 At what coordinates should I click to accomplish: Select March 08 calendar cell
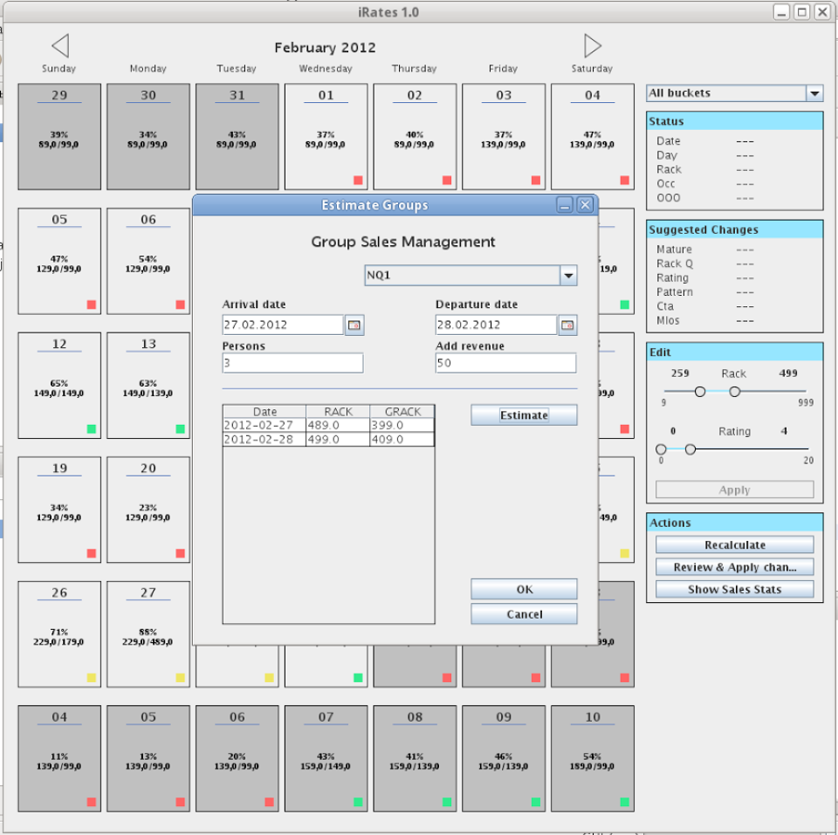click(415, 758)
